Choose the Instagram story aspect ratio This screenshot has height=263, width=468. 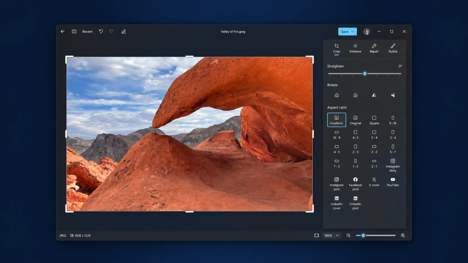click(x=393, y=165)
